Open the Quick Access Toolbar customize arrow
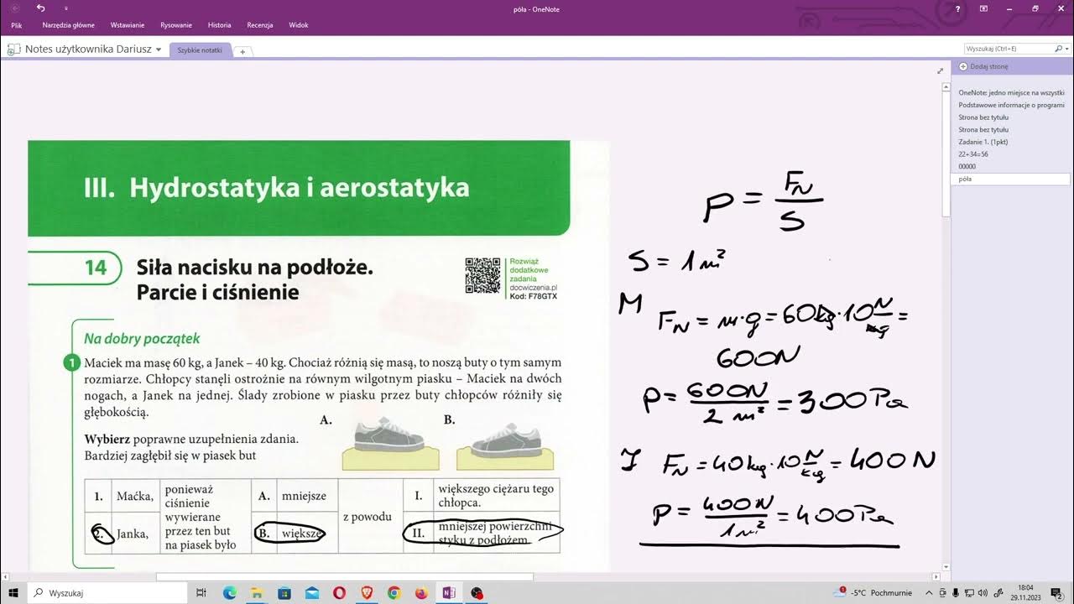 pyautogui.click(x=66, y=9)
